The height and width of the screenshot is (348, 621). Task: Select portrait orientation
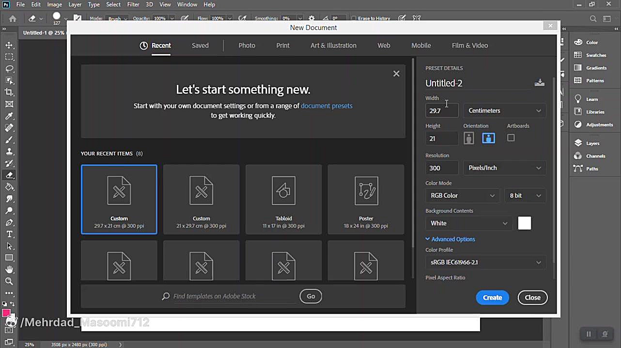[468, 138]
